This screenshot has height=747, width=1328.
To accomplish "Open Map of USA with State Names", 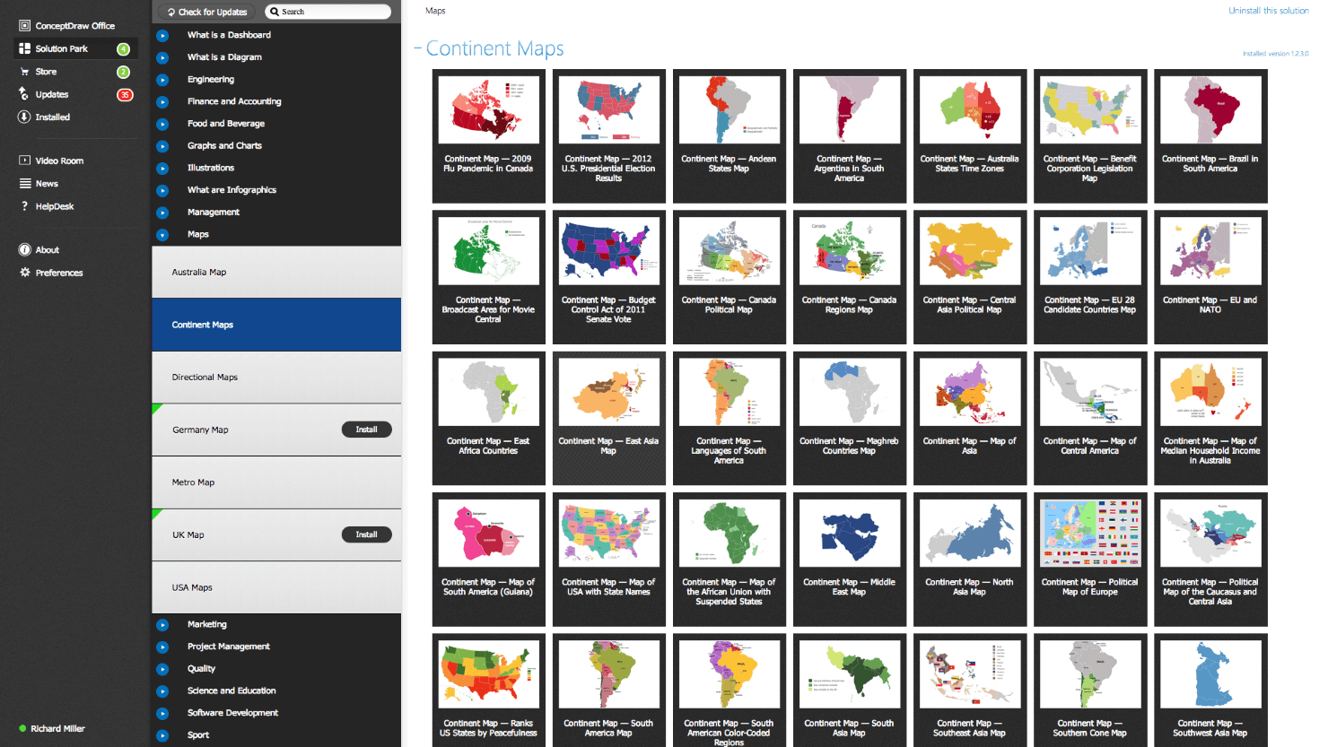I will pos(608,559).
